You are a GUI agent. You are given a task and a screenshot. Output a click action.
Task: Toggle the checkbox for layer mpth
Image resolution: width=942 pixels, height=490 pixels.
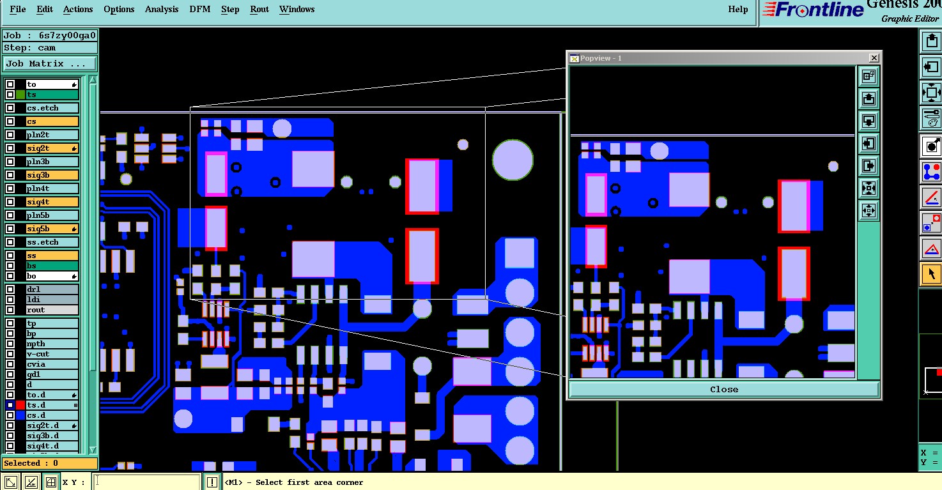pos(10,344)
